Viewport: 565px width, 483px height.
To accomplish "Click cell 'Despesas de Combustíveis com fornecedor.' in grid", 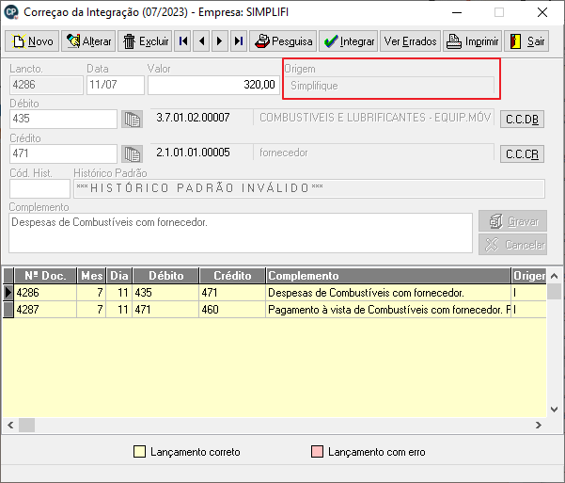I will [388, 293].
